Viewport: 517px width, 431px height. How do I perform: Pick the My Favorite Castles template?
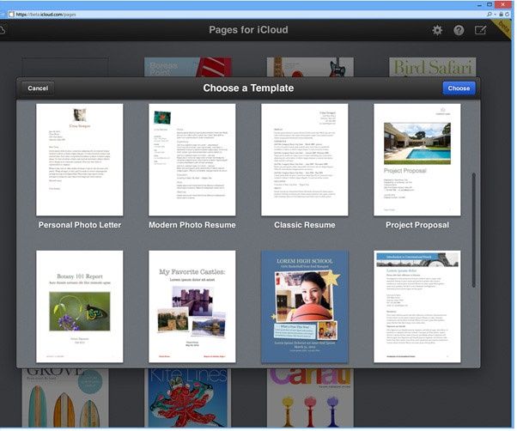click(x=192, y=307)
